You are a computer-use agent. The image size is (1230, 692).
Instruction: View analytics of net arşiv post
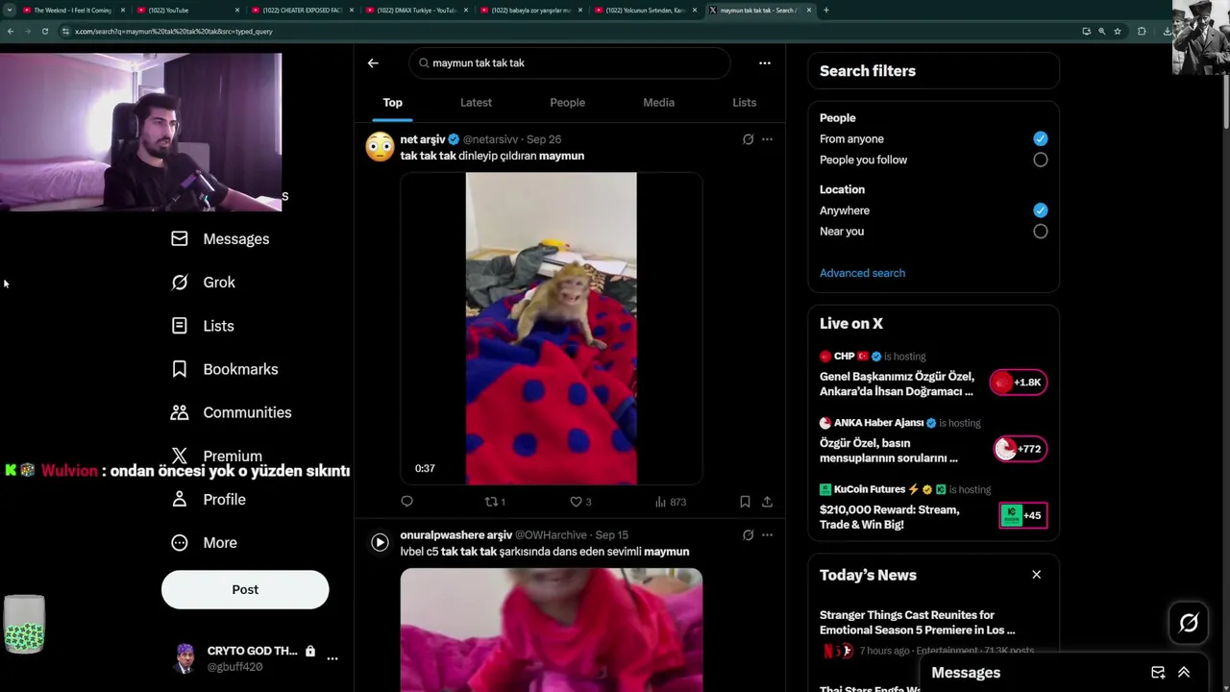pyautogui.click(x=670, y=502)
